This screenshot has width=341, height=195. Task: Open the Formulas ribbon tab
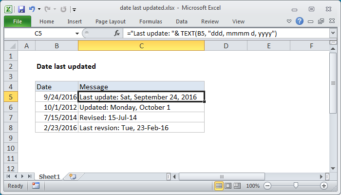pos(151,21)
